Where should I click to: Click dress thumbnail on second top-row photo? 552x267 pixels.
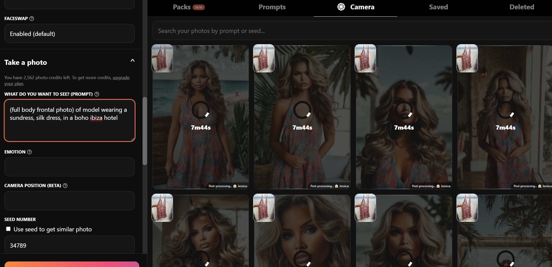pos(264,58)
